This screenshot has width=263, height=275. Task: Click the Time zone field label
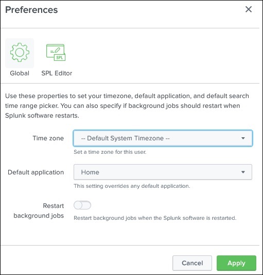tap(48, 138)
